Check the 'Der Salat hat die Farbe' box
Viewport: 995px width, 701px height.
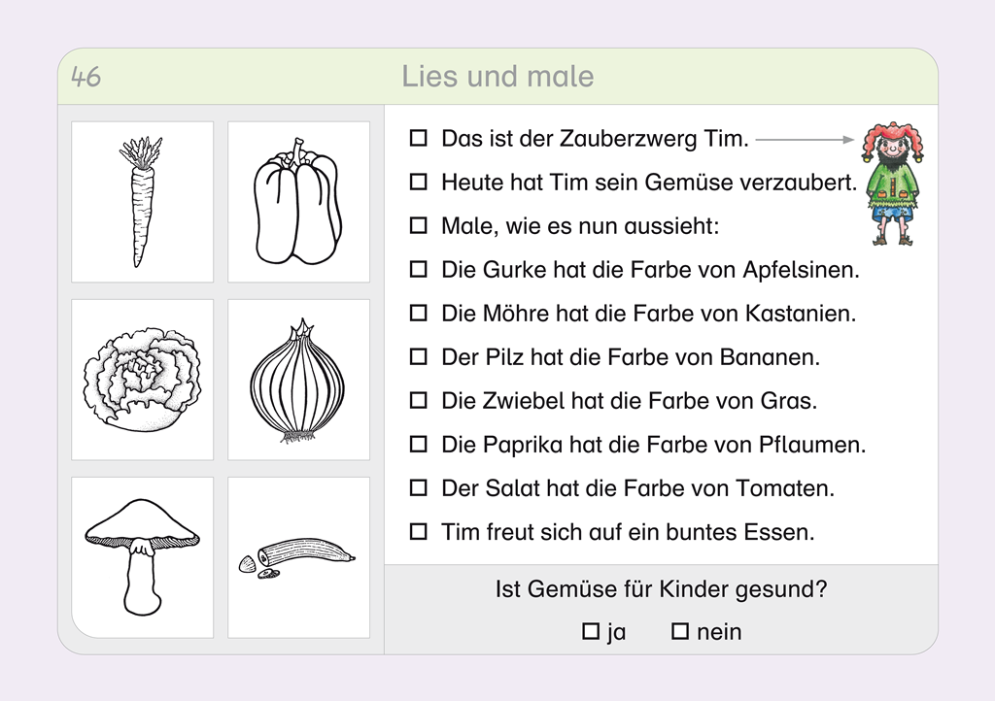[x=419, y=487]
